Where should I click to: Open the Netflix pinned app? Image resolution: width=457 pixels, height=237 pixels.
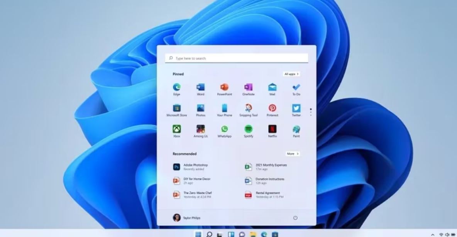[x=272, y=129]
